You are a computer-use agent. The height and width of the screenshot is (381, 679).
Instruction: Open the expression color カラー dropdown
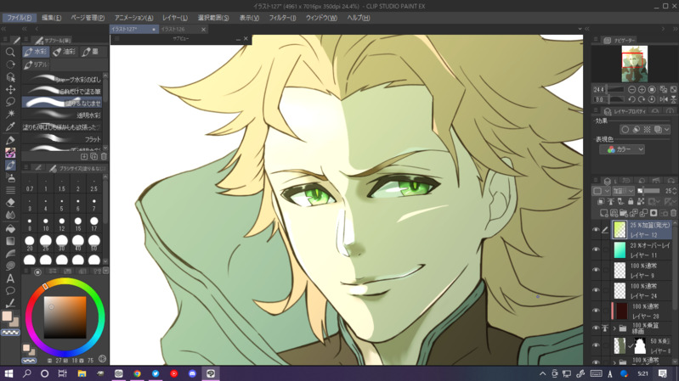tap(622, 149)
